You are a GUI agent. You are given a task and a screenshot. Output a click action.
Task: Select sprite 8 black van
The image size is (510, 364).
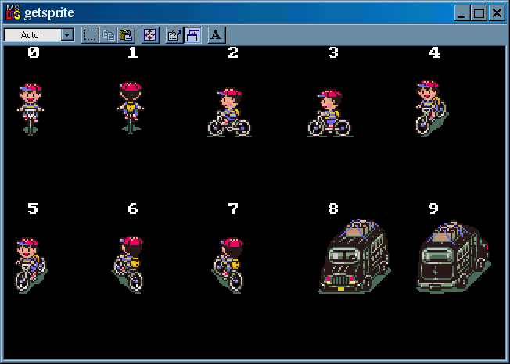(x=354, y=256)
